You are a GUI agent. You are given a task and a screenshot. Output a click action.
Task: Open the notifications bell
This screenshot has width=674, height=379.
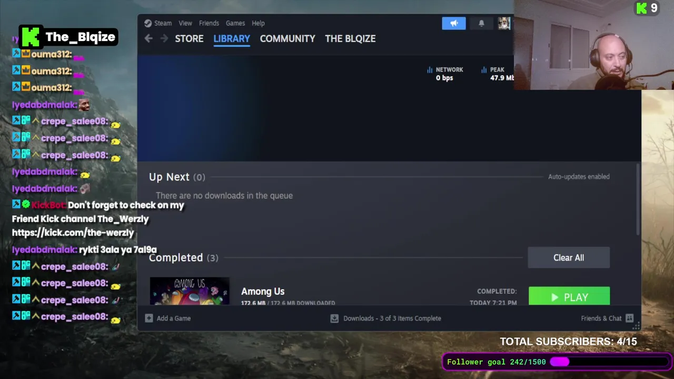coord(481,23)
